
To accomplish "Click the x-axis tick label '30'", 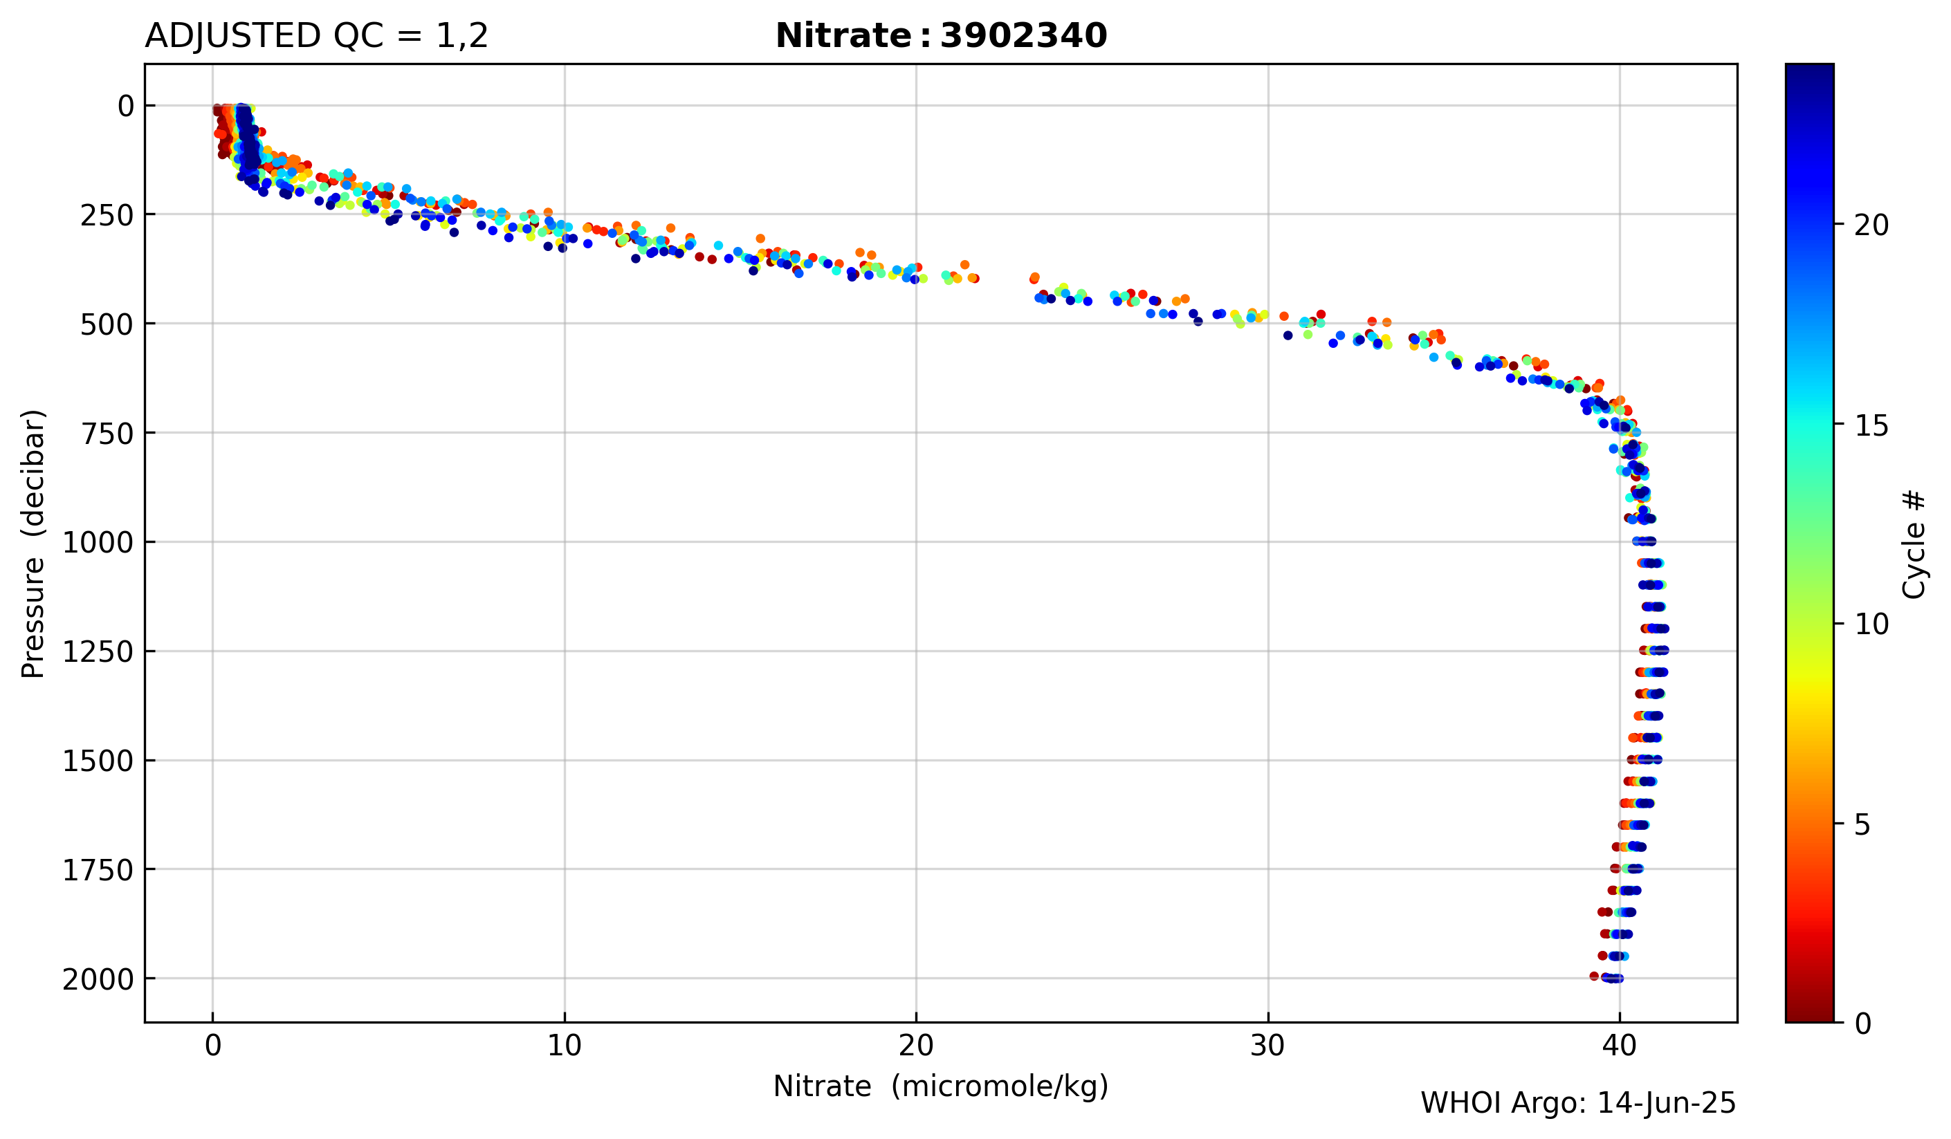I will pyautogui.click(x=1267, y=1046).
